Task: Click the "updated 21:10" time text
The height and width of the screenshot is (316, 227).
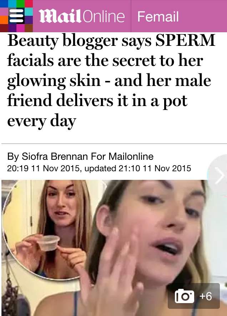Action: 112,168
